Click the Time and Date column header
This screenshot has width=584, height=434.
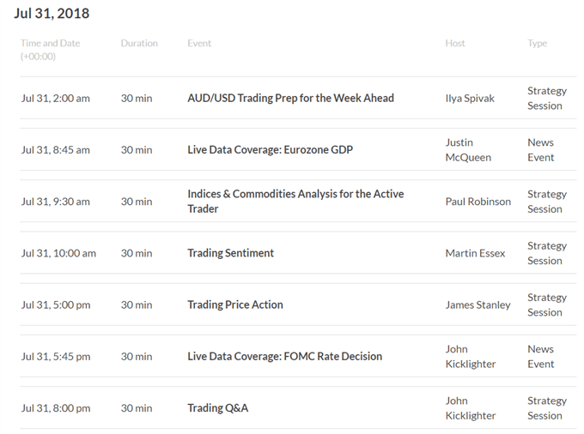tap(51, 50)
